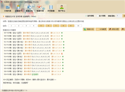Image resolution: width=125 pixels, height=92 pixels.
Task: Toggle 定码 number 3
Action: click(26, 26)
